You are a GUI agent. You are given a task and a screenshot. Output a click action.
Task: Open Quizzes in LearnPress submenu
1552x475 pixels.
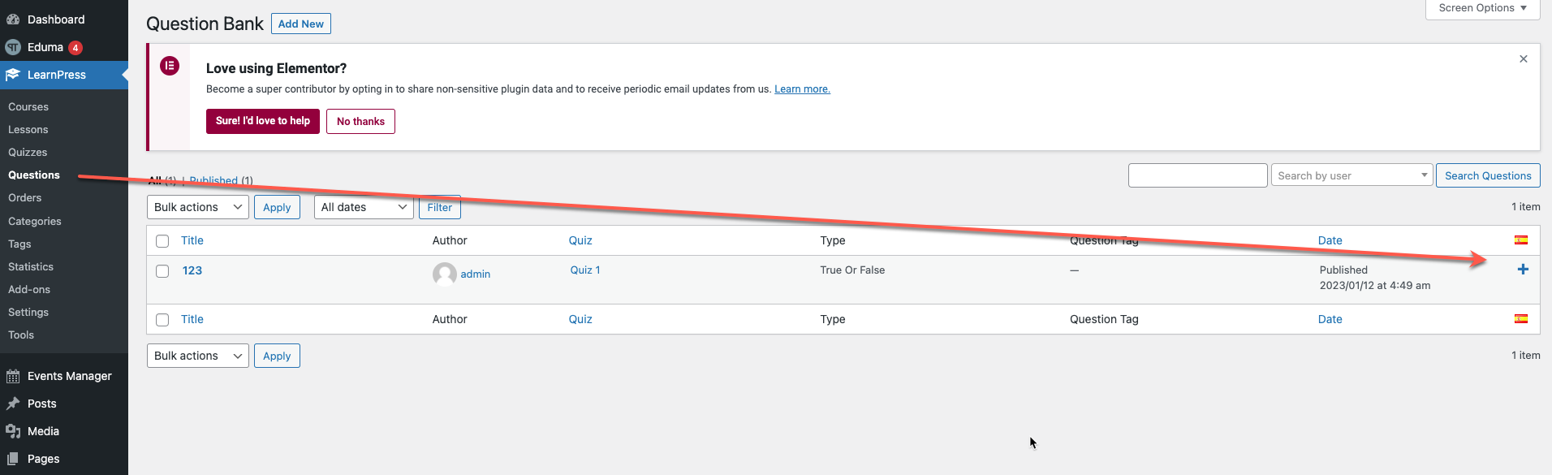pos(28,152)
